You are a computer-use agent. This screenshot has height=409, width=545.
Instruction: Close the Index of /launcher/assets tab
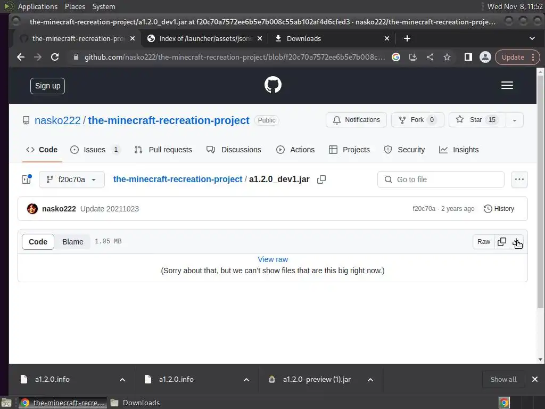[x=260, y=38]
